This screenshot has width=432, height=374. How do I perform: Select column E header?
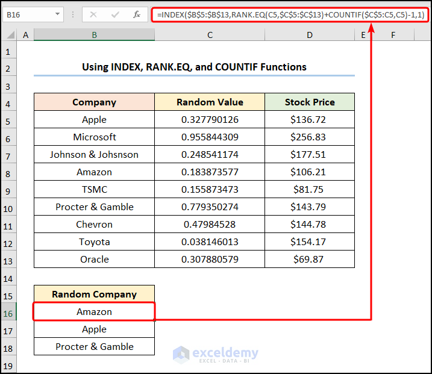[363, 35]
